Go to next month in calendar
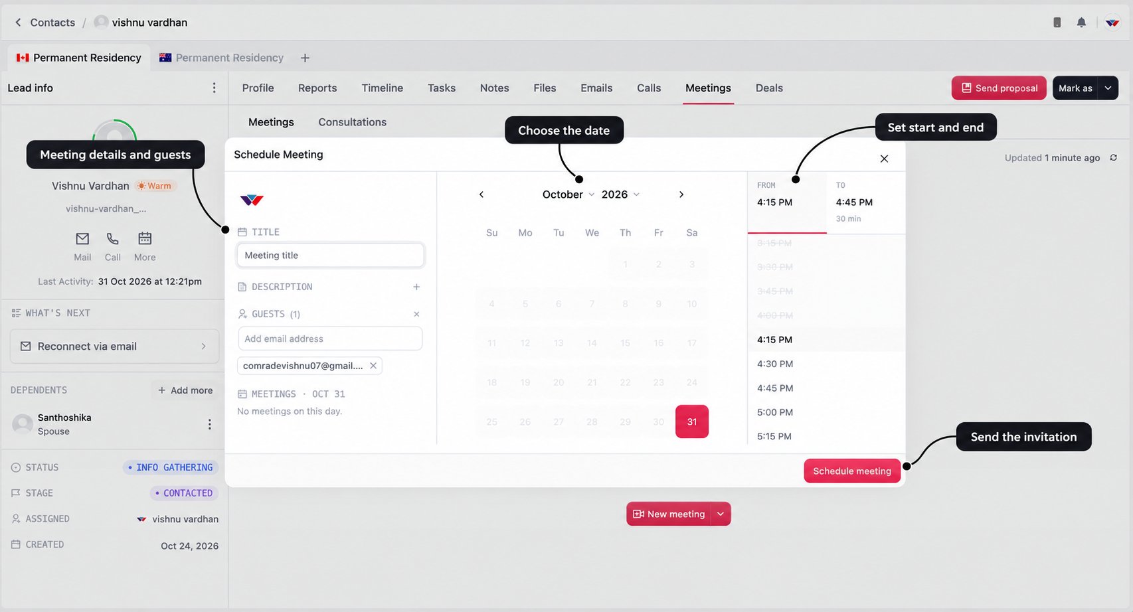 (681, 194)
